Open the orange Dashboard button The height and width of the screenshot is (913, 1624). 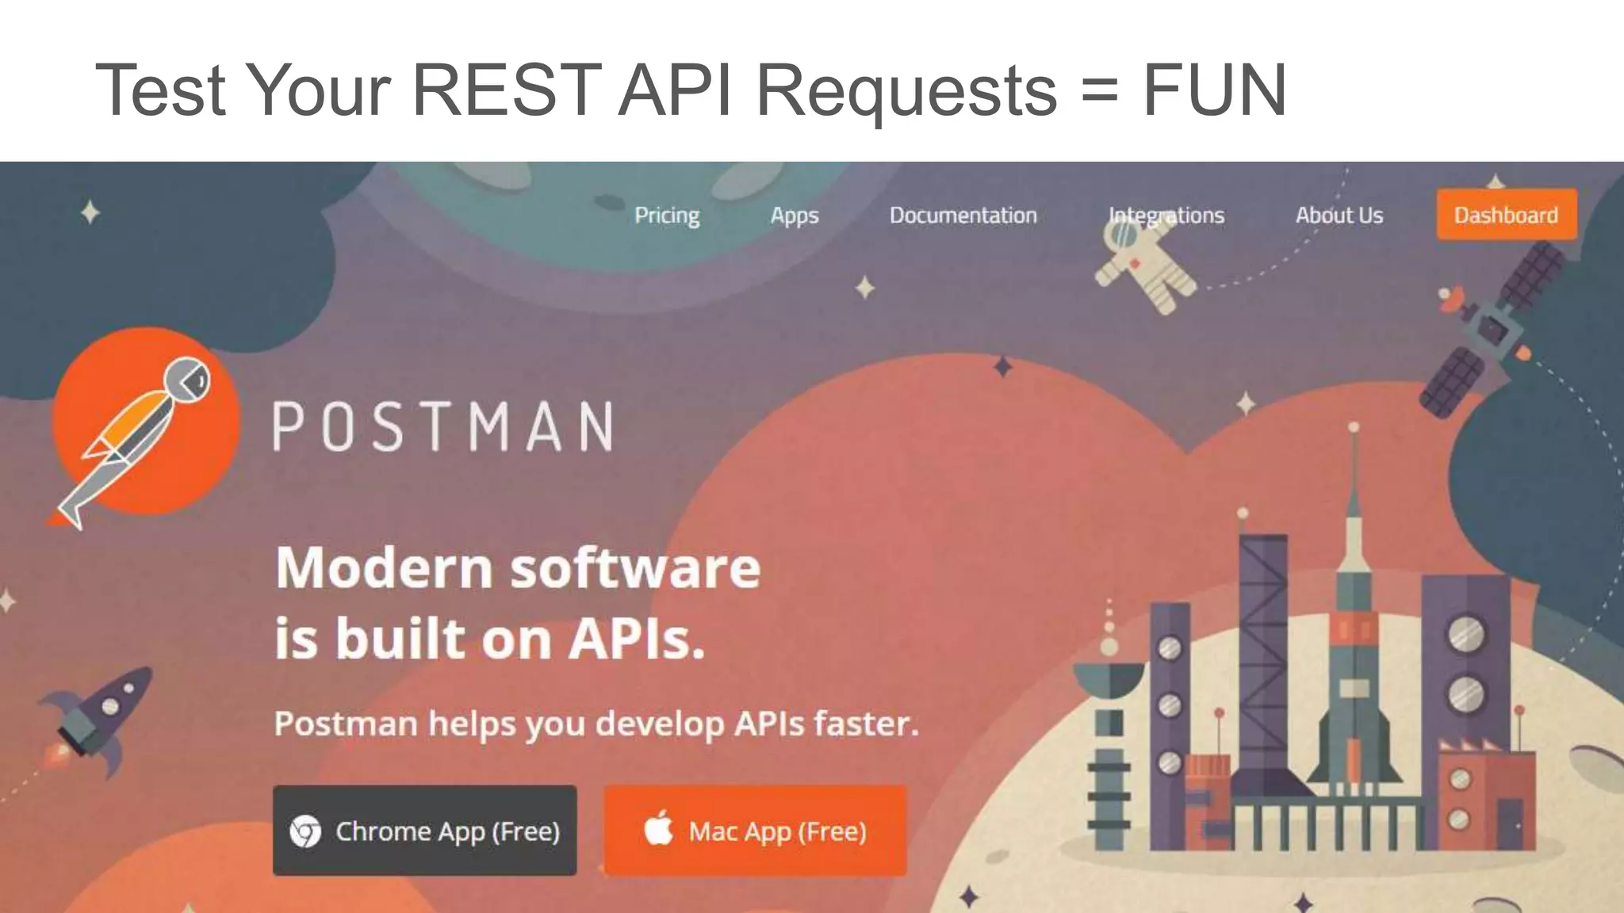tap(1506, 215)
